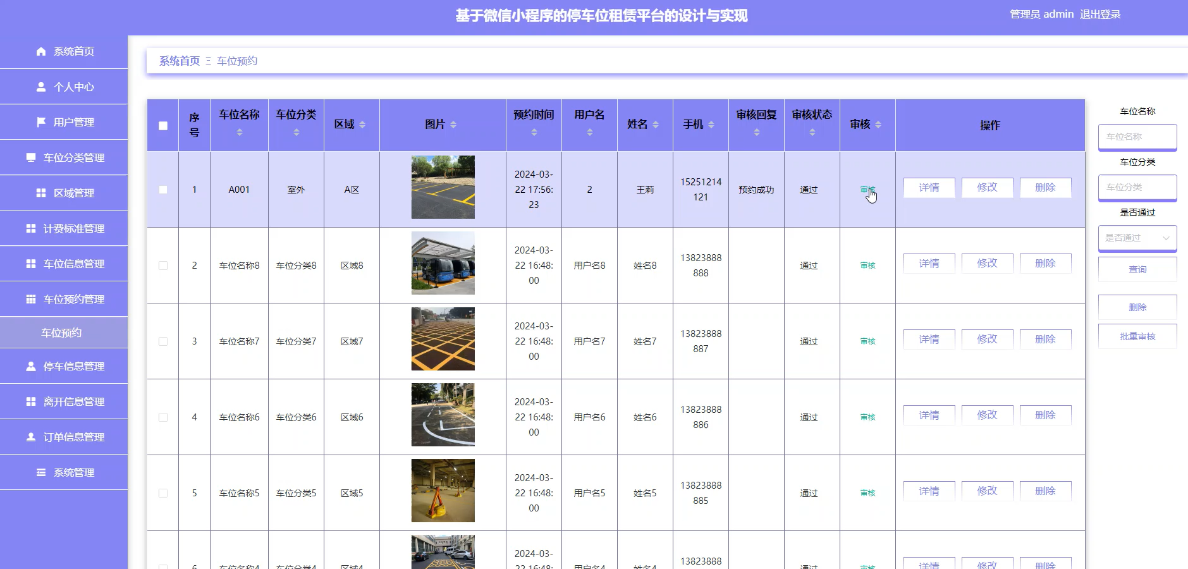Open the 是否通过 dropdown filter
Image resolution: width=1188 pixels, height=569 pixels.
(1137, 238)
